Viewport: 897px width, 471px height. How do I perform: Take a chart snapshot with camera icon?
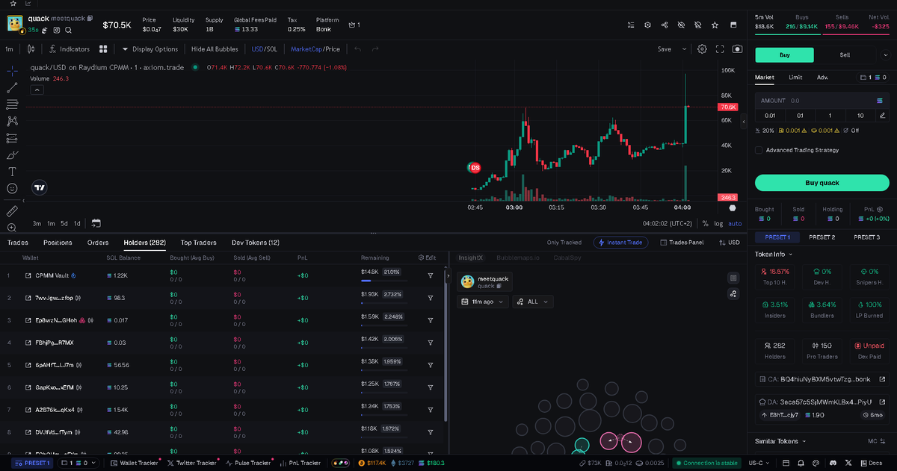738,49
